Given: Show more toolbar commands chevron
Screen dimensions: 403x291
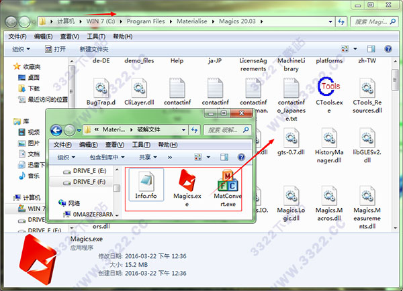Looking at the screenshot, I should [170, 157].
